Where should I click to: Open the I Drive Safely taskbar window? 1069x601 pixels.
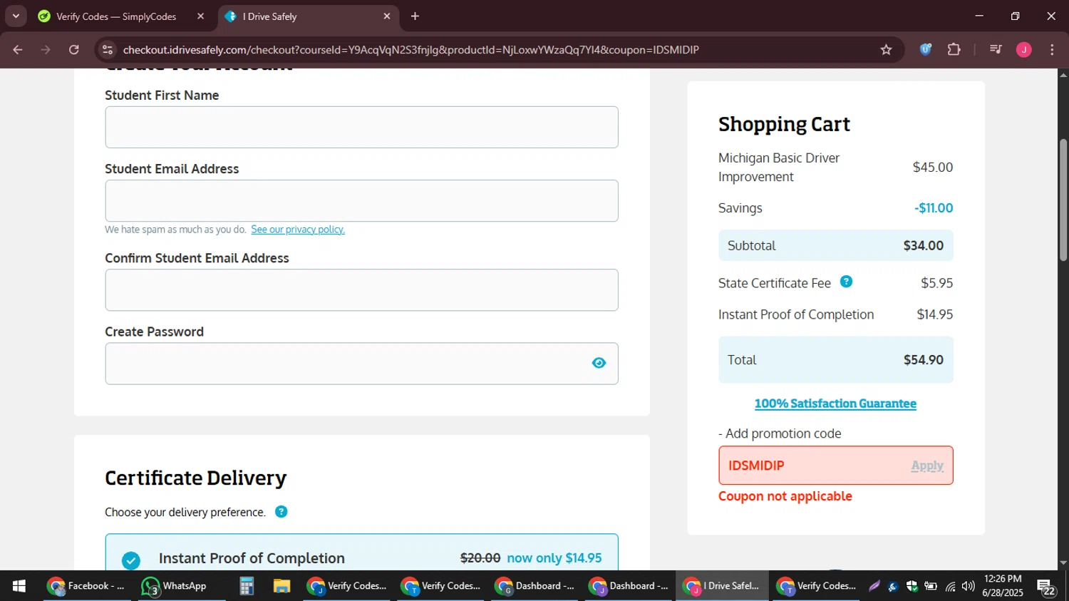click(723, 586)
